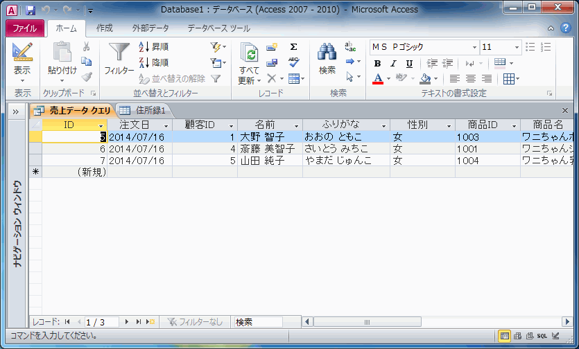Viewport: 579px width, 349px height.
Task: Open alternate row color button
Action: coord(500,63)
